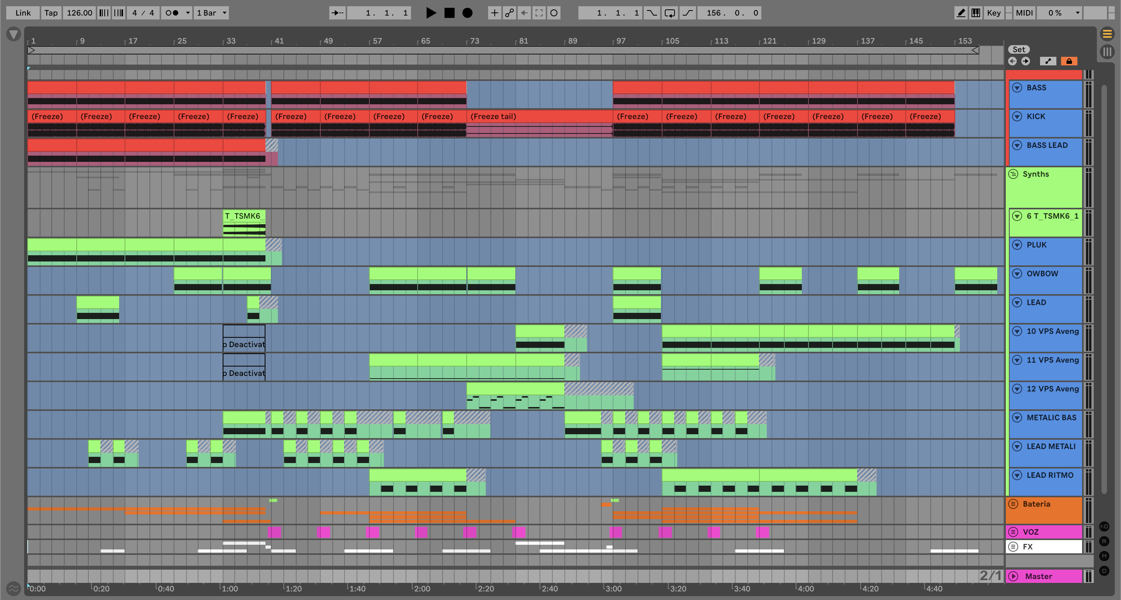Unfold the LEAD track
Viewport: 1121px width, 600px height.
point(1017,302)
